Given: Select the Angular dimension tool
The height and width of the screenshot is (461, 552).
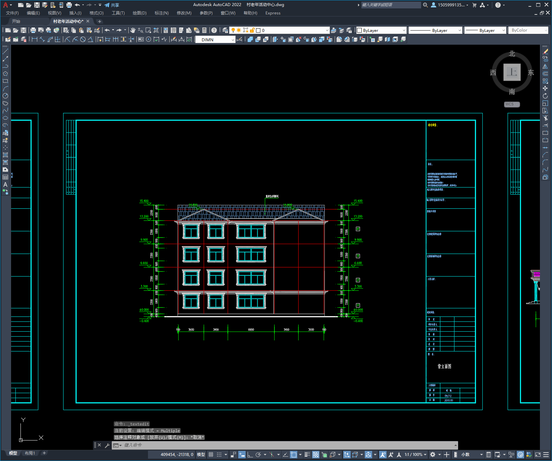Looking at the screenshot, I should tap(90, 39).
